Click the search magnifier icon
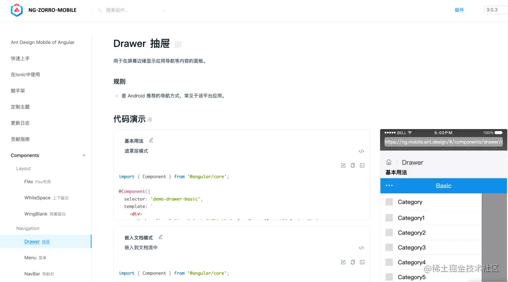Screen dimensions: 508x282 click(100, 10)
